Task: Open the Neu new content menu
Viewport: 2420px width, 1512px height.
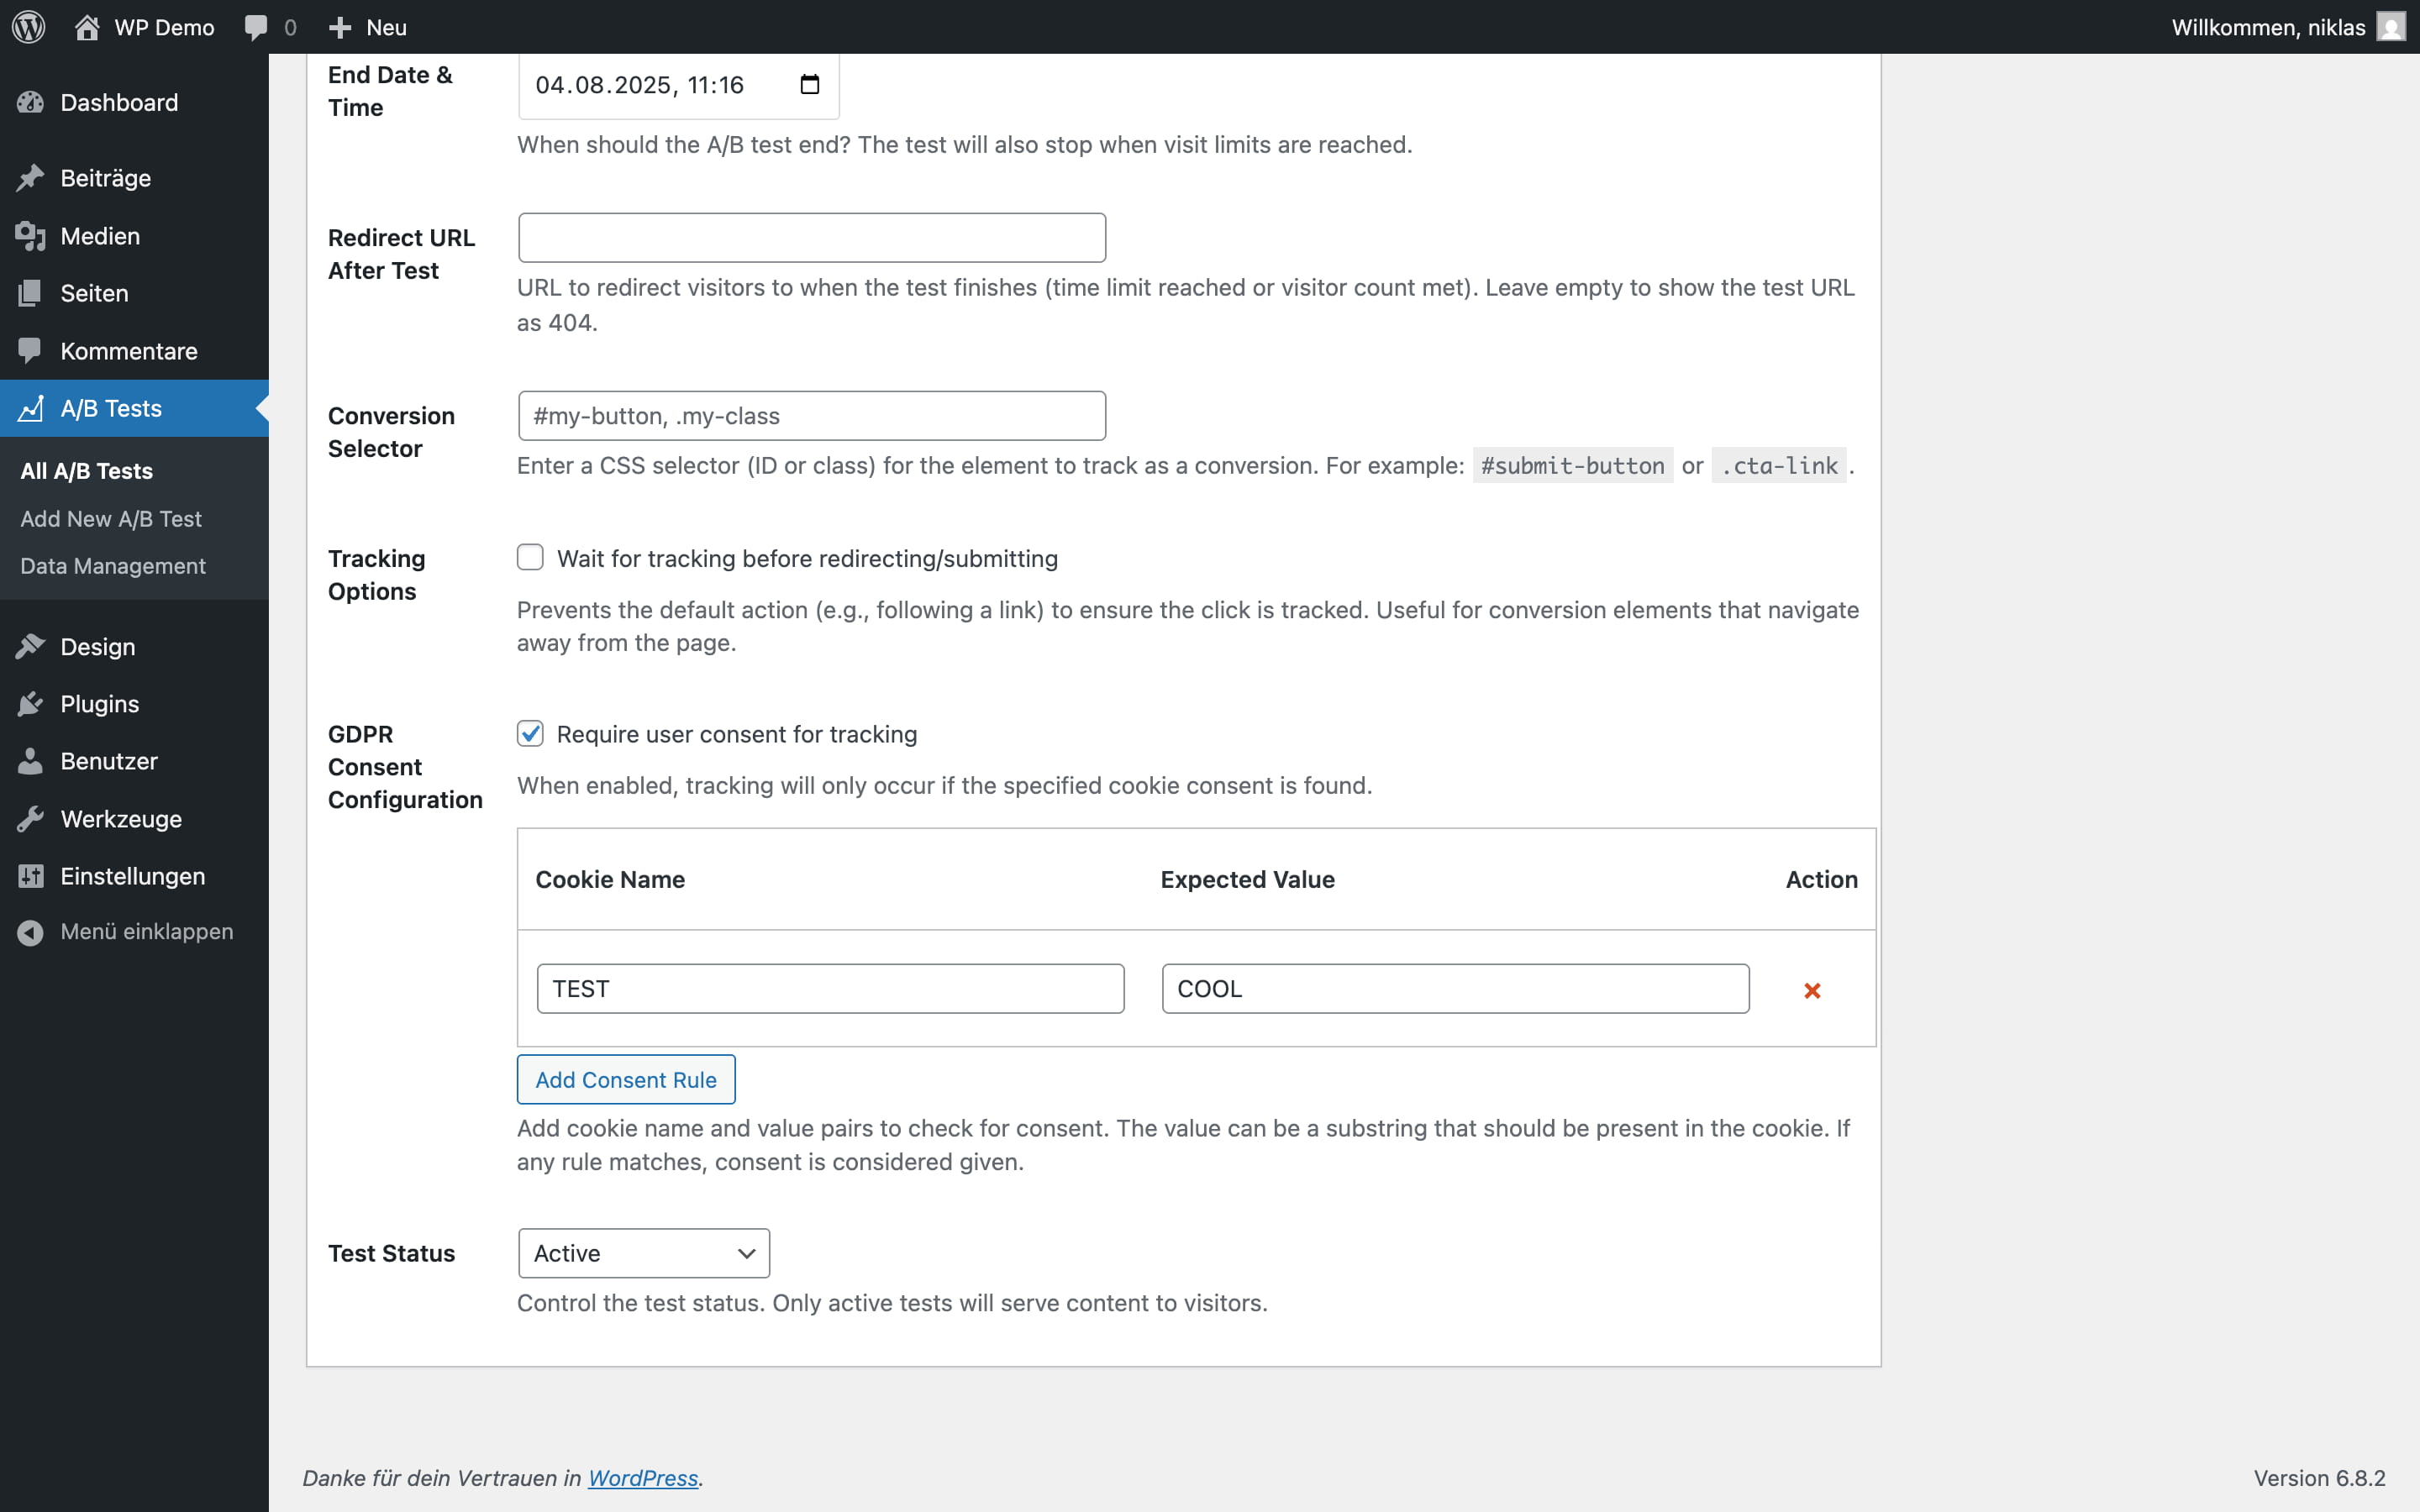Action: 368,27
